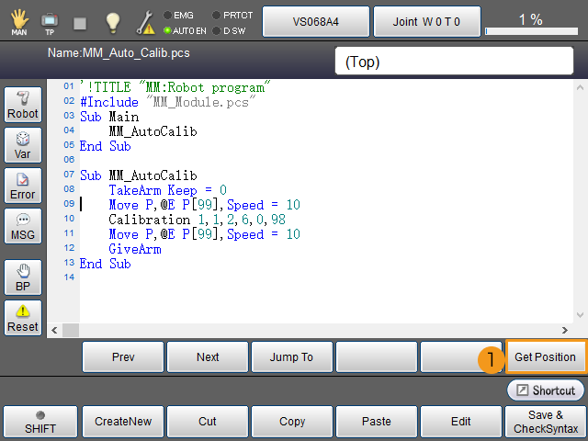
Task: Open the Robot side panel
Action: coord(23,106)
